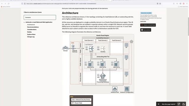Screen dimensions: 189x106
Task: Click the Groups users icon in diagram
Action: tap(66, 48)
